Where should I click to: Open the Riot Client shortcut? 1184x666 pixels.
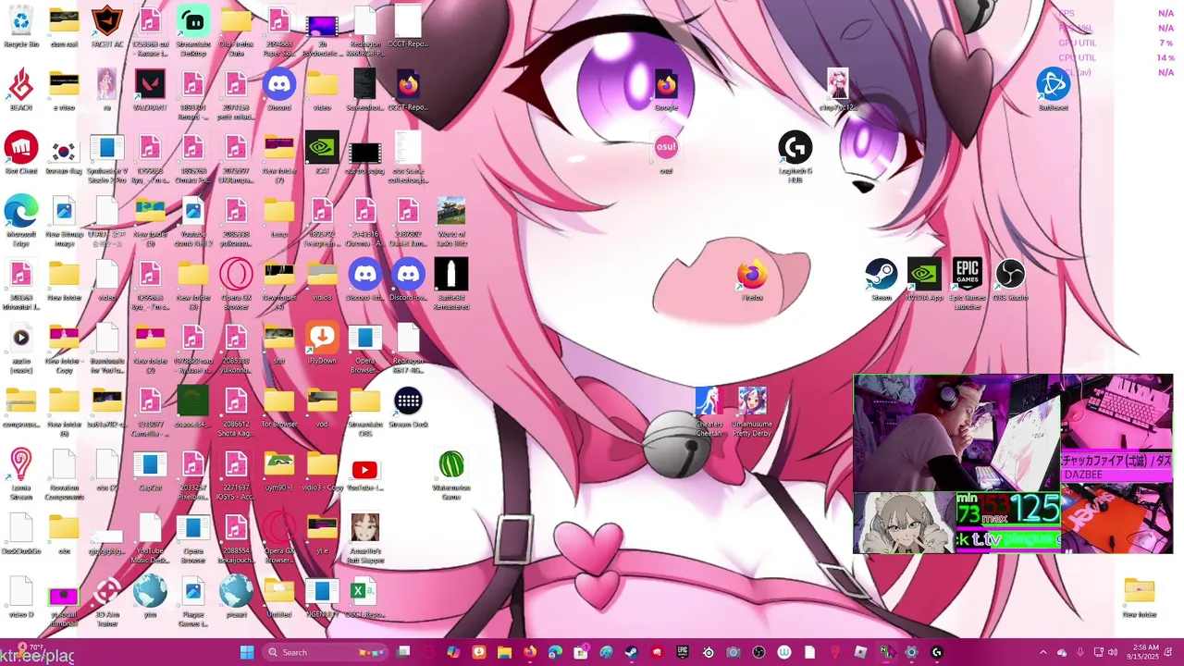(20, 154)
